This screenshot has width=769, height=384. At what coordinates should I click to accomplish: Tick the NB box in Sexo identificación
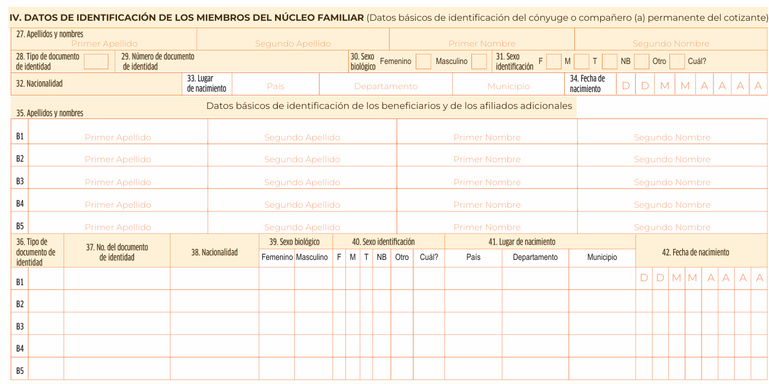(641, 62)
